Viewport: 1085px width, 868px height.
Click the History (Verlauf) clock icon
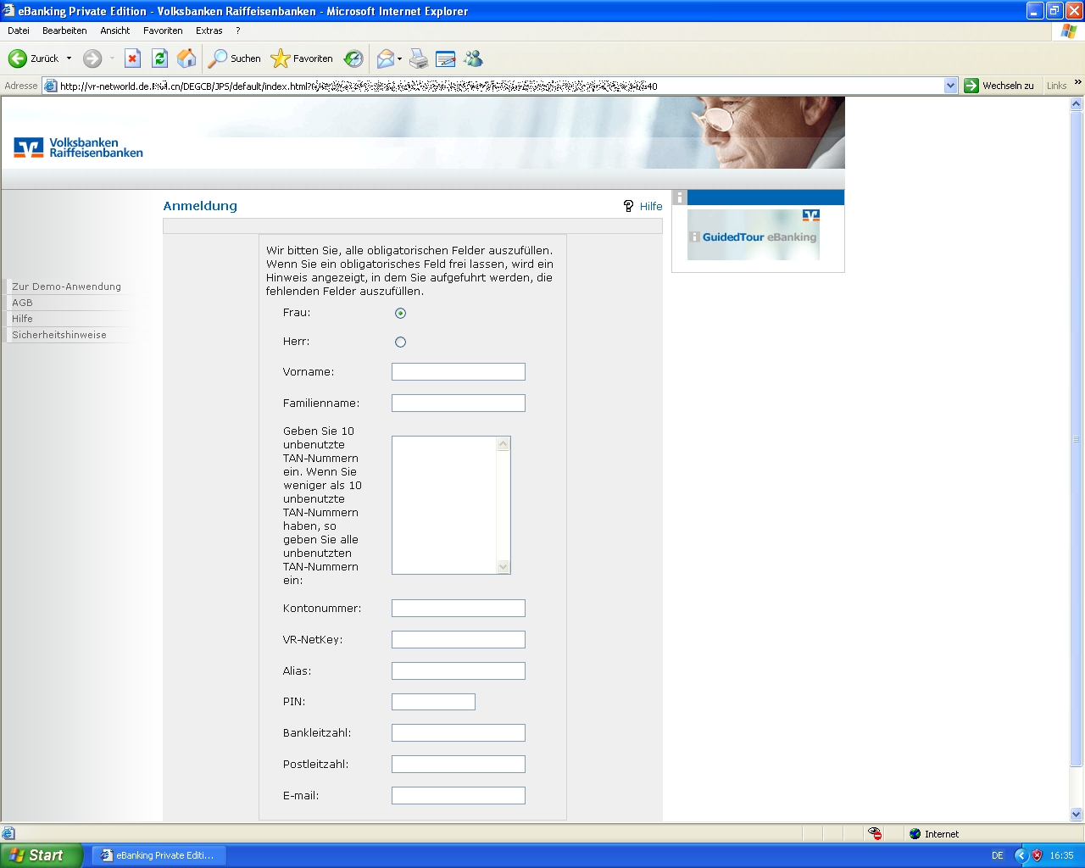[353, 58]
